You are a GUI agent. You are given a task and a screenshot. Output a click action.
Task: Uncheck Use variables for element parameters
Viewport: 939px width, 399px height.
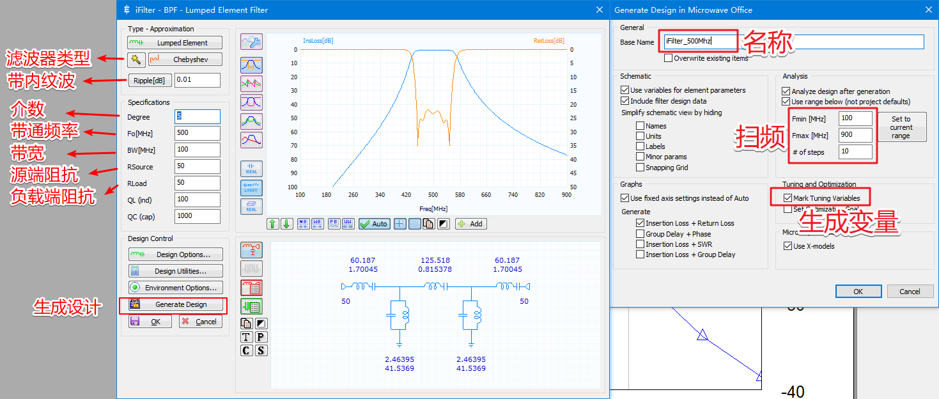point(625,90)
